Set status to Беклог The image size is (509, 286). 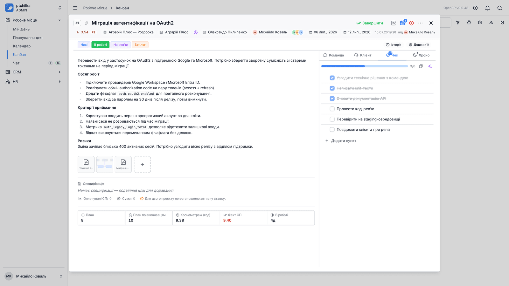point(140,45)
